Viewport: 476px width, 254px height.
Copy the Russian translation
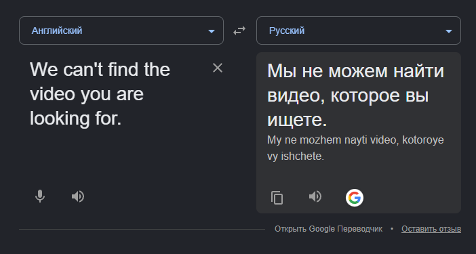pyautogui.click(x=277, y=198)
